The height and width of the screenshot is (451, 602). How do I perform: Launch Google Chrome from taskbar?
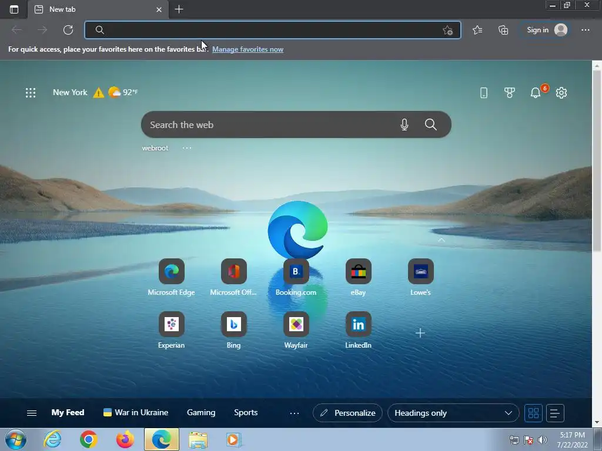pos(89,439)
